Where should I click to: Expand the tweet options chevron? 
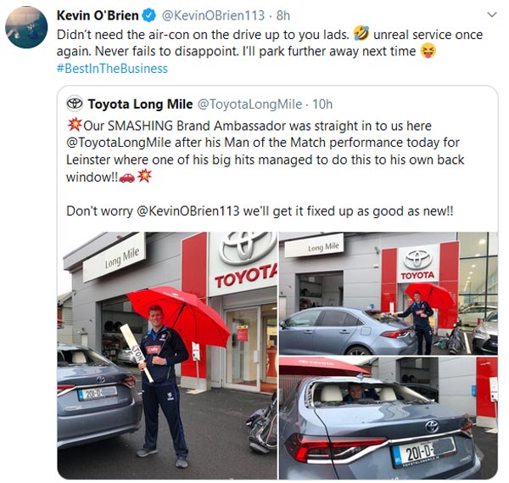492,14
